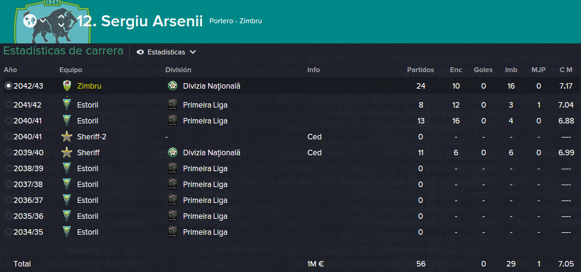
Task: Click the Divizia Națională logo in 2039/40 row
Action: coord(172,152)
